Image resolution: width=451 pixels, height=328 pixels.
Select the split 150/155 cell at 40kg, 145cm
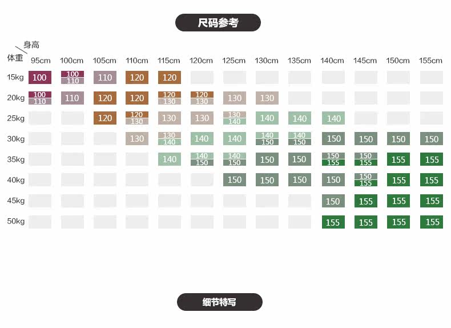click(x=366, y=180)
